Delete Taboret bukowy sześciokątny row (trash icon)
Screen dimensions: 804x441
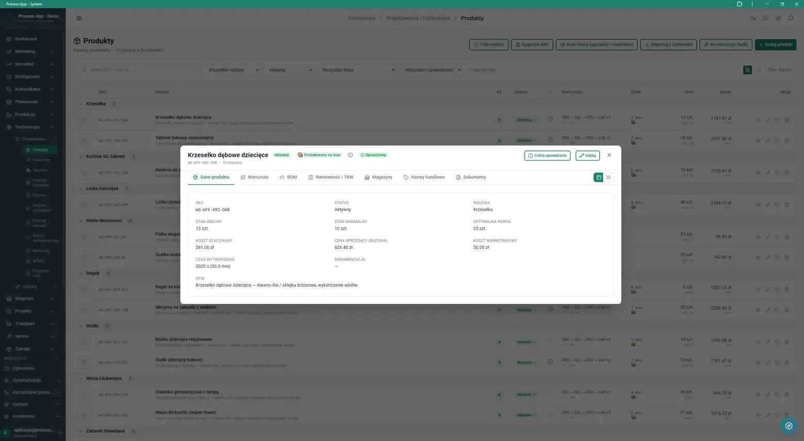coord(787,140)
